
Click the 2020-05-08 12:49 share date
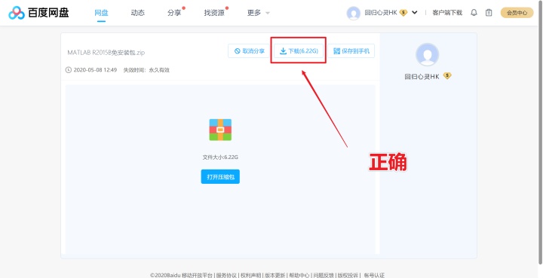coord(95,70)
